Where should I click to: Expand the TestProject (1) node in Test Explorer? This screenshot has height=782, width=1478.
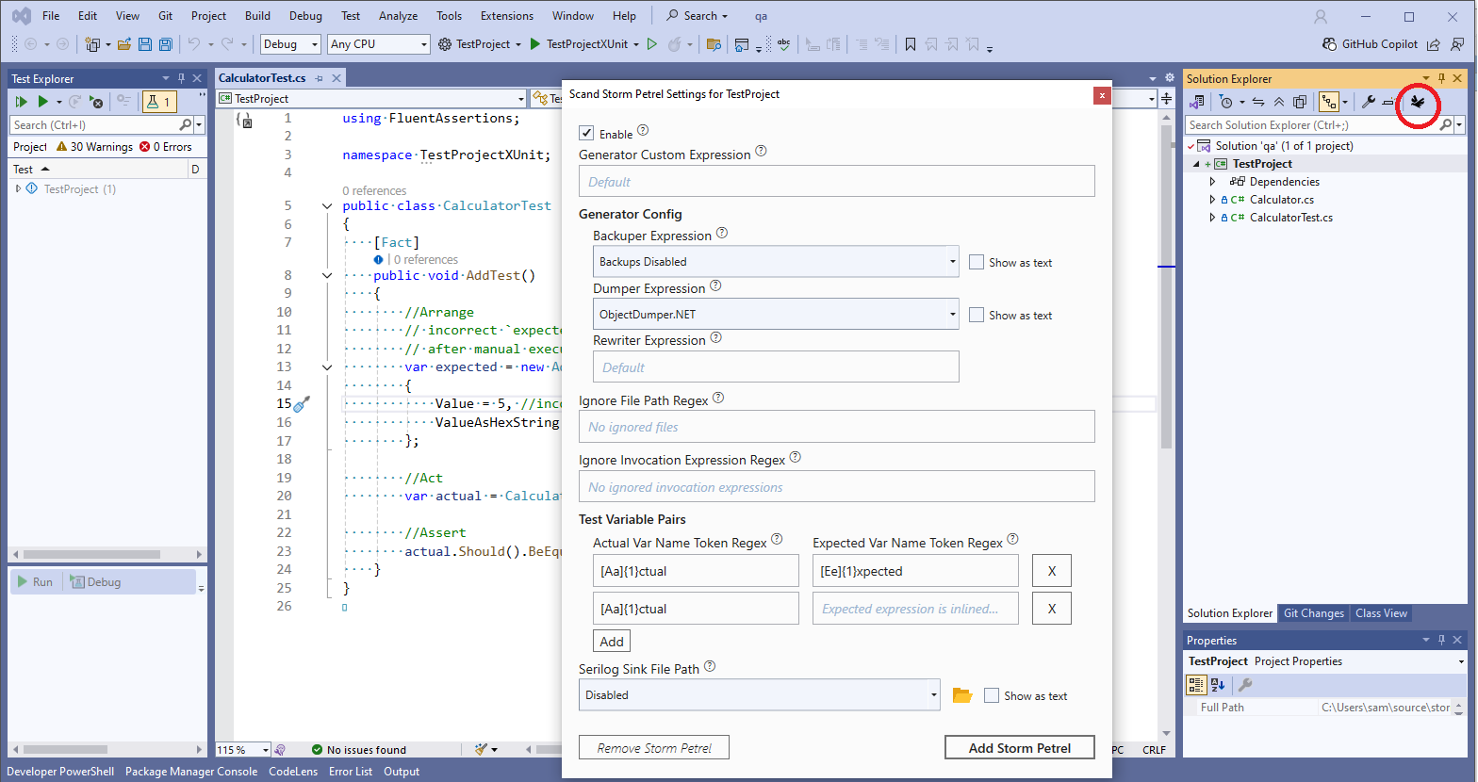pos(19,189)
